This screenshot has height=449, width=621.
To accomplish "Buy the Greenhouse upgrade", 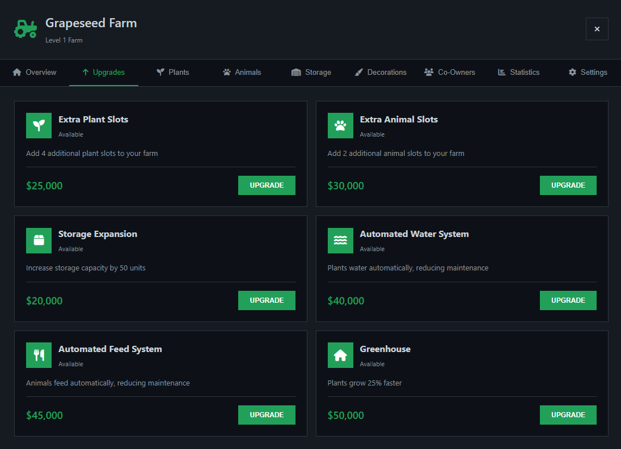I will [x=568, y=414].
